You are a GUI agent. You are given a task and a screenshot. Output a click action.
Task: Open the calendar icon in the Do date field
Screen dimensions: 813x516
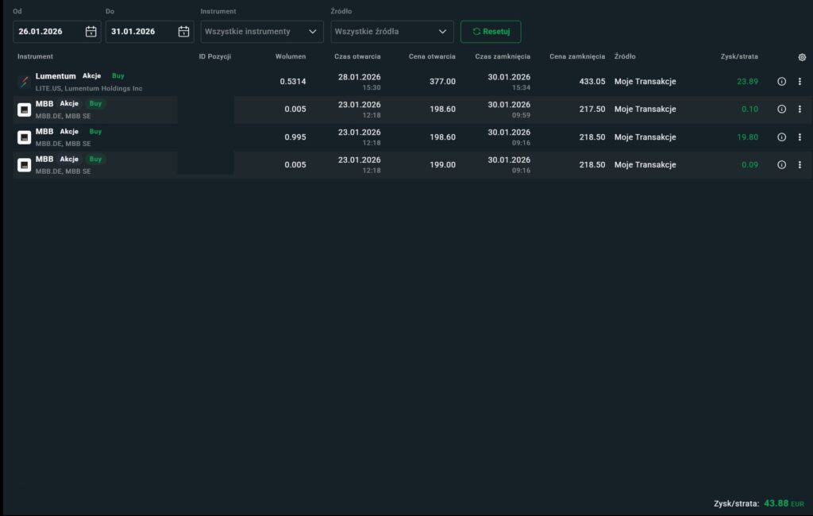(x=183, y=32)
